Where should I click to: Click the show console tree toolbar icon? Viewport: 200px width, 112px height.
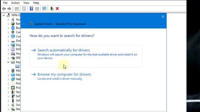[x=17, y=9]
